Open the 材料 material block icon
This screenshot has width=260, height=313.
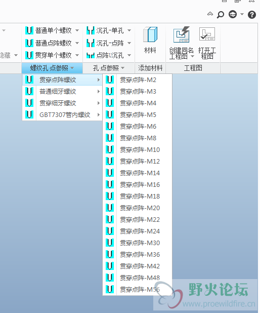(150, 34)
